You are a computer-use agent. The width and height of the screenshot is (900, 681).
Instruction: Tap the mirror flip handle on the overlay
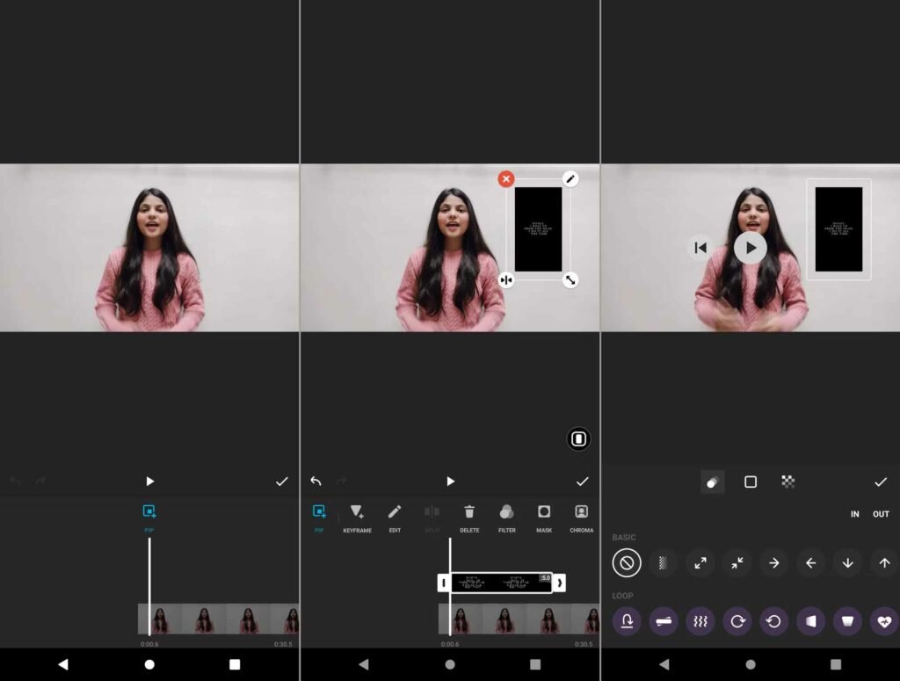tap(505, 280)
